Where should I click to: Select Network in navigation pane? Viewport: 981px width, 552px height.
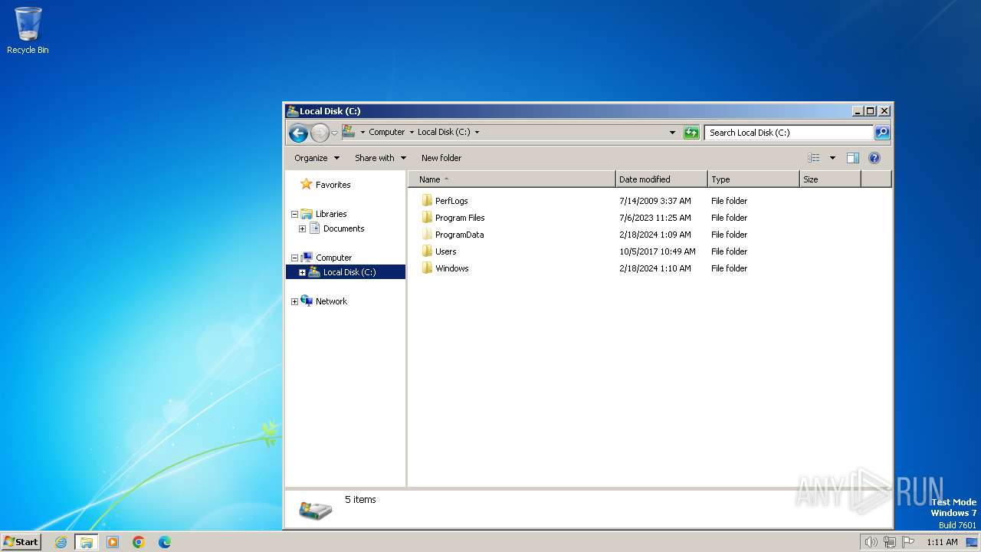point(331,301)
